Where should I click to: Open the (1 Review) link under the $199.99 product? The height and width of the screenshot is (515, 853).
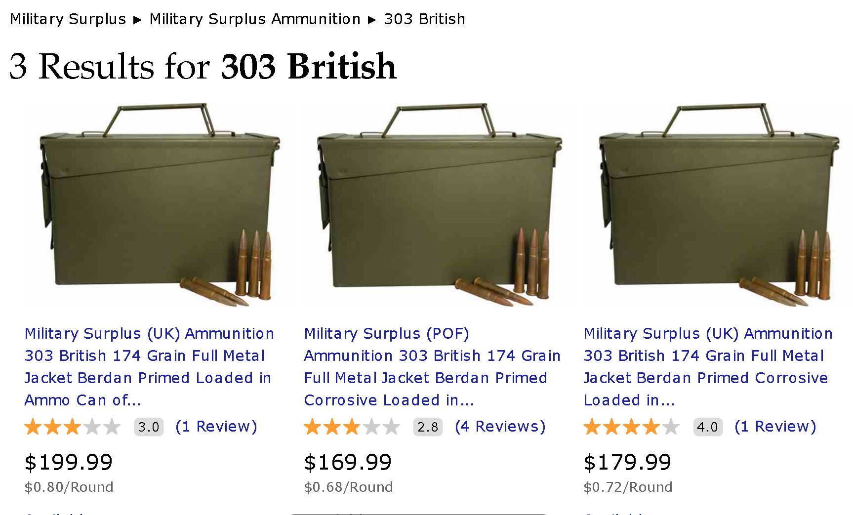(216, 427)
